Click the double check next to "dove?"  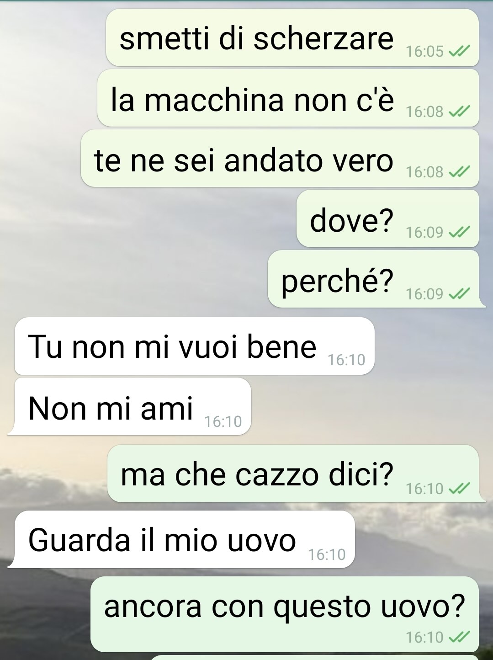coord(459,233)
